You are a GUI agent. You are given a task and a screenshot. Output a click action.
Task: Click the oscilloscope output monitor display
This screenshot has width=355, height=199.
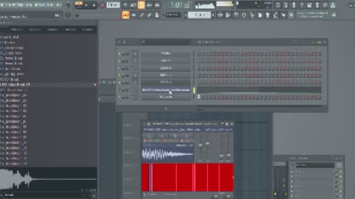click(205, 5)
